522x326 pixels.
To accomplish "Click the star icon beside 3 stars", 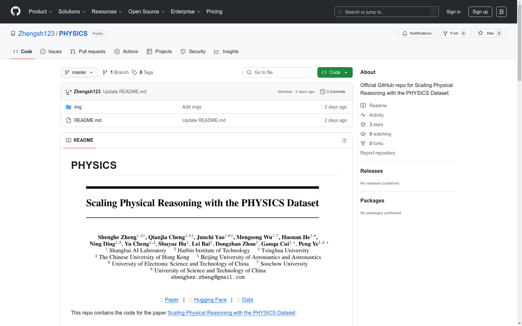I will (x=363, y=125).
